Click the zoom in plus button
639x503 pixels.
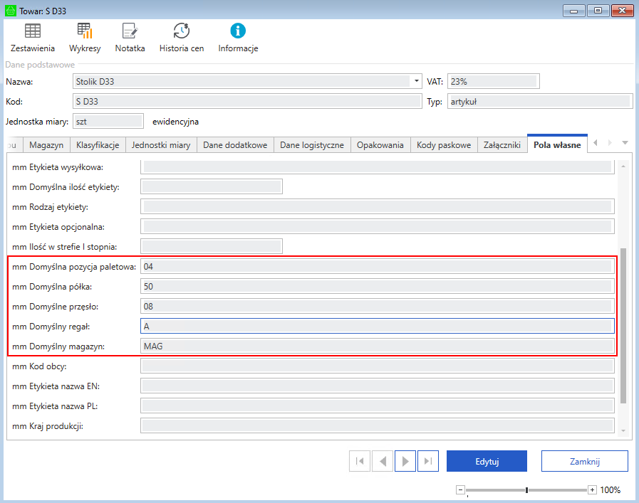592,490
